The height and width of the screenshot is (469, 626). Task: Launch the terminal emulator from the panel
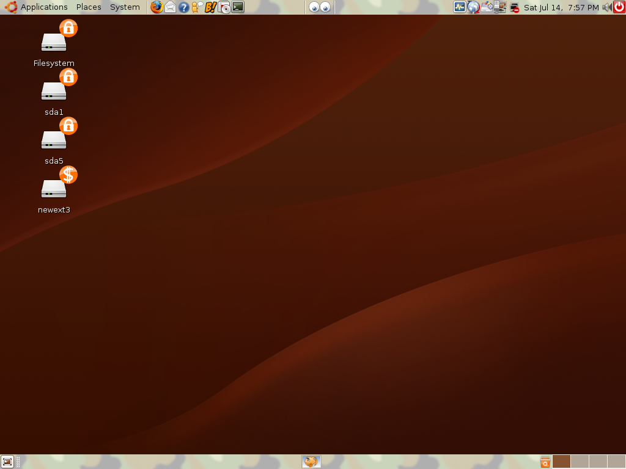pos(236,7)
